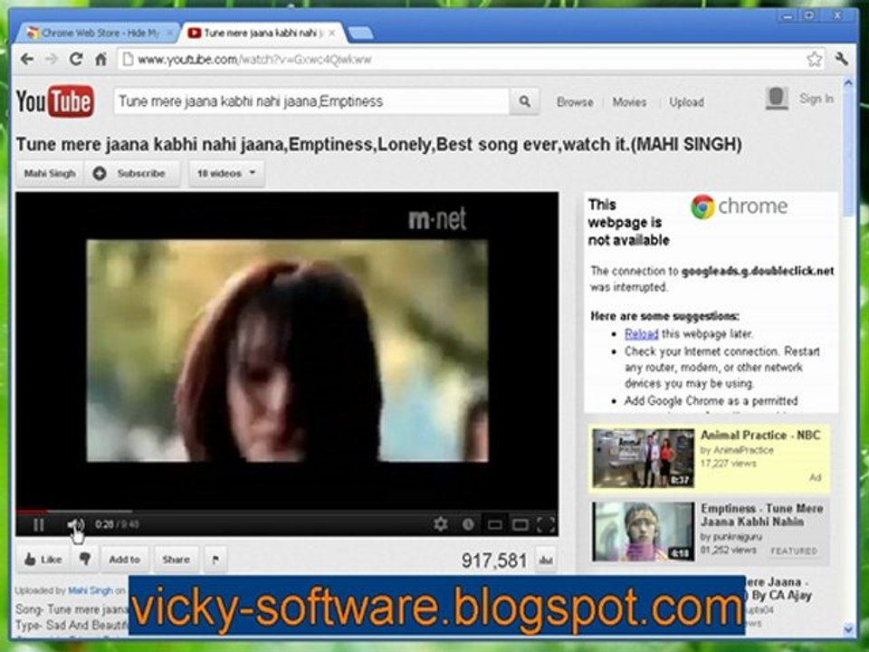
Task: Pause the video
Action: [38, 524]
